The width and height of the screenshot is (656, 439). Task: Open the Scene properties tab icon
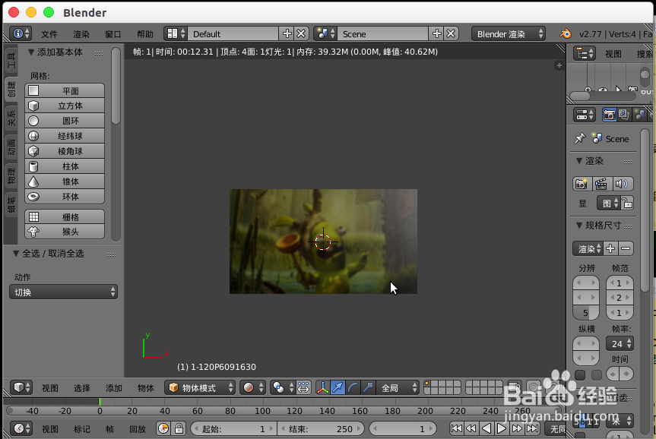click(x=639, y=115)
